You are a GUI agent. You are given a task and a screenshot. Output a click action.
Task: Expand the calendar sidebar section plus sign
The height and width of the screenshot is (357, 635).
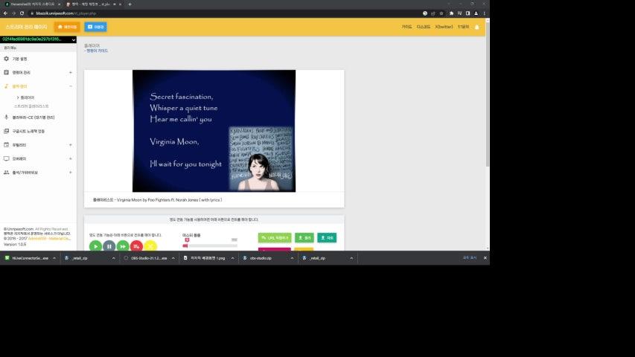pos(71,145)
